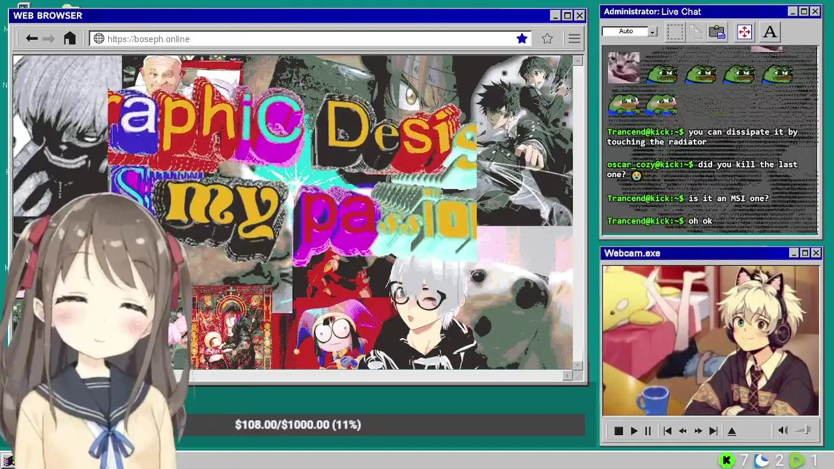The height and width of the screenshot is (469, 834).
Task: Click the paste clipboard icon in Live Chat
Action: pyautogui.click(x=717, y=31)
